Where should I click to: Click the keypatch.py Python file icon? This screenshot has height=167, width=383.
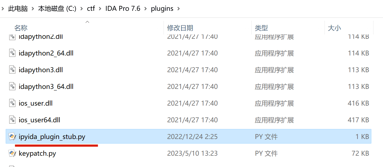coord(12,153)
